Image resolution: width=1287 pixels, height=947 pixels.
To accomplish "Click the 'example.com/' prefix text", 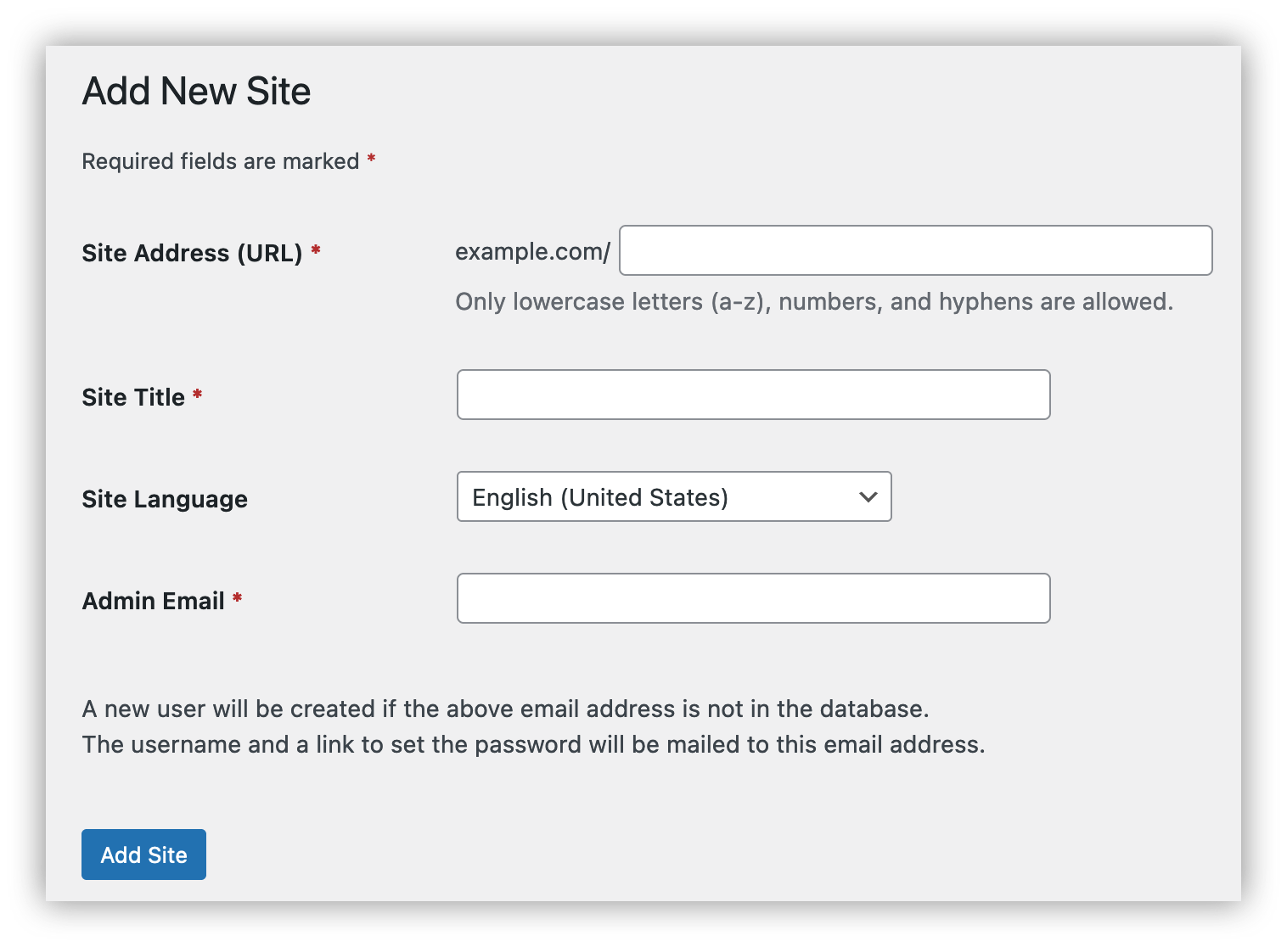I will tap(533, 251).
